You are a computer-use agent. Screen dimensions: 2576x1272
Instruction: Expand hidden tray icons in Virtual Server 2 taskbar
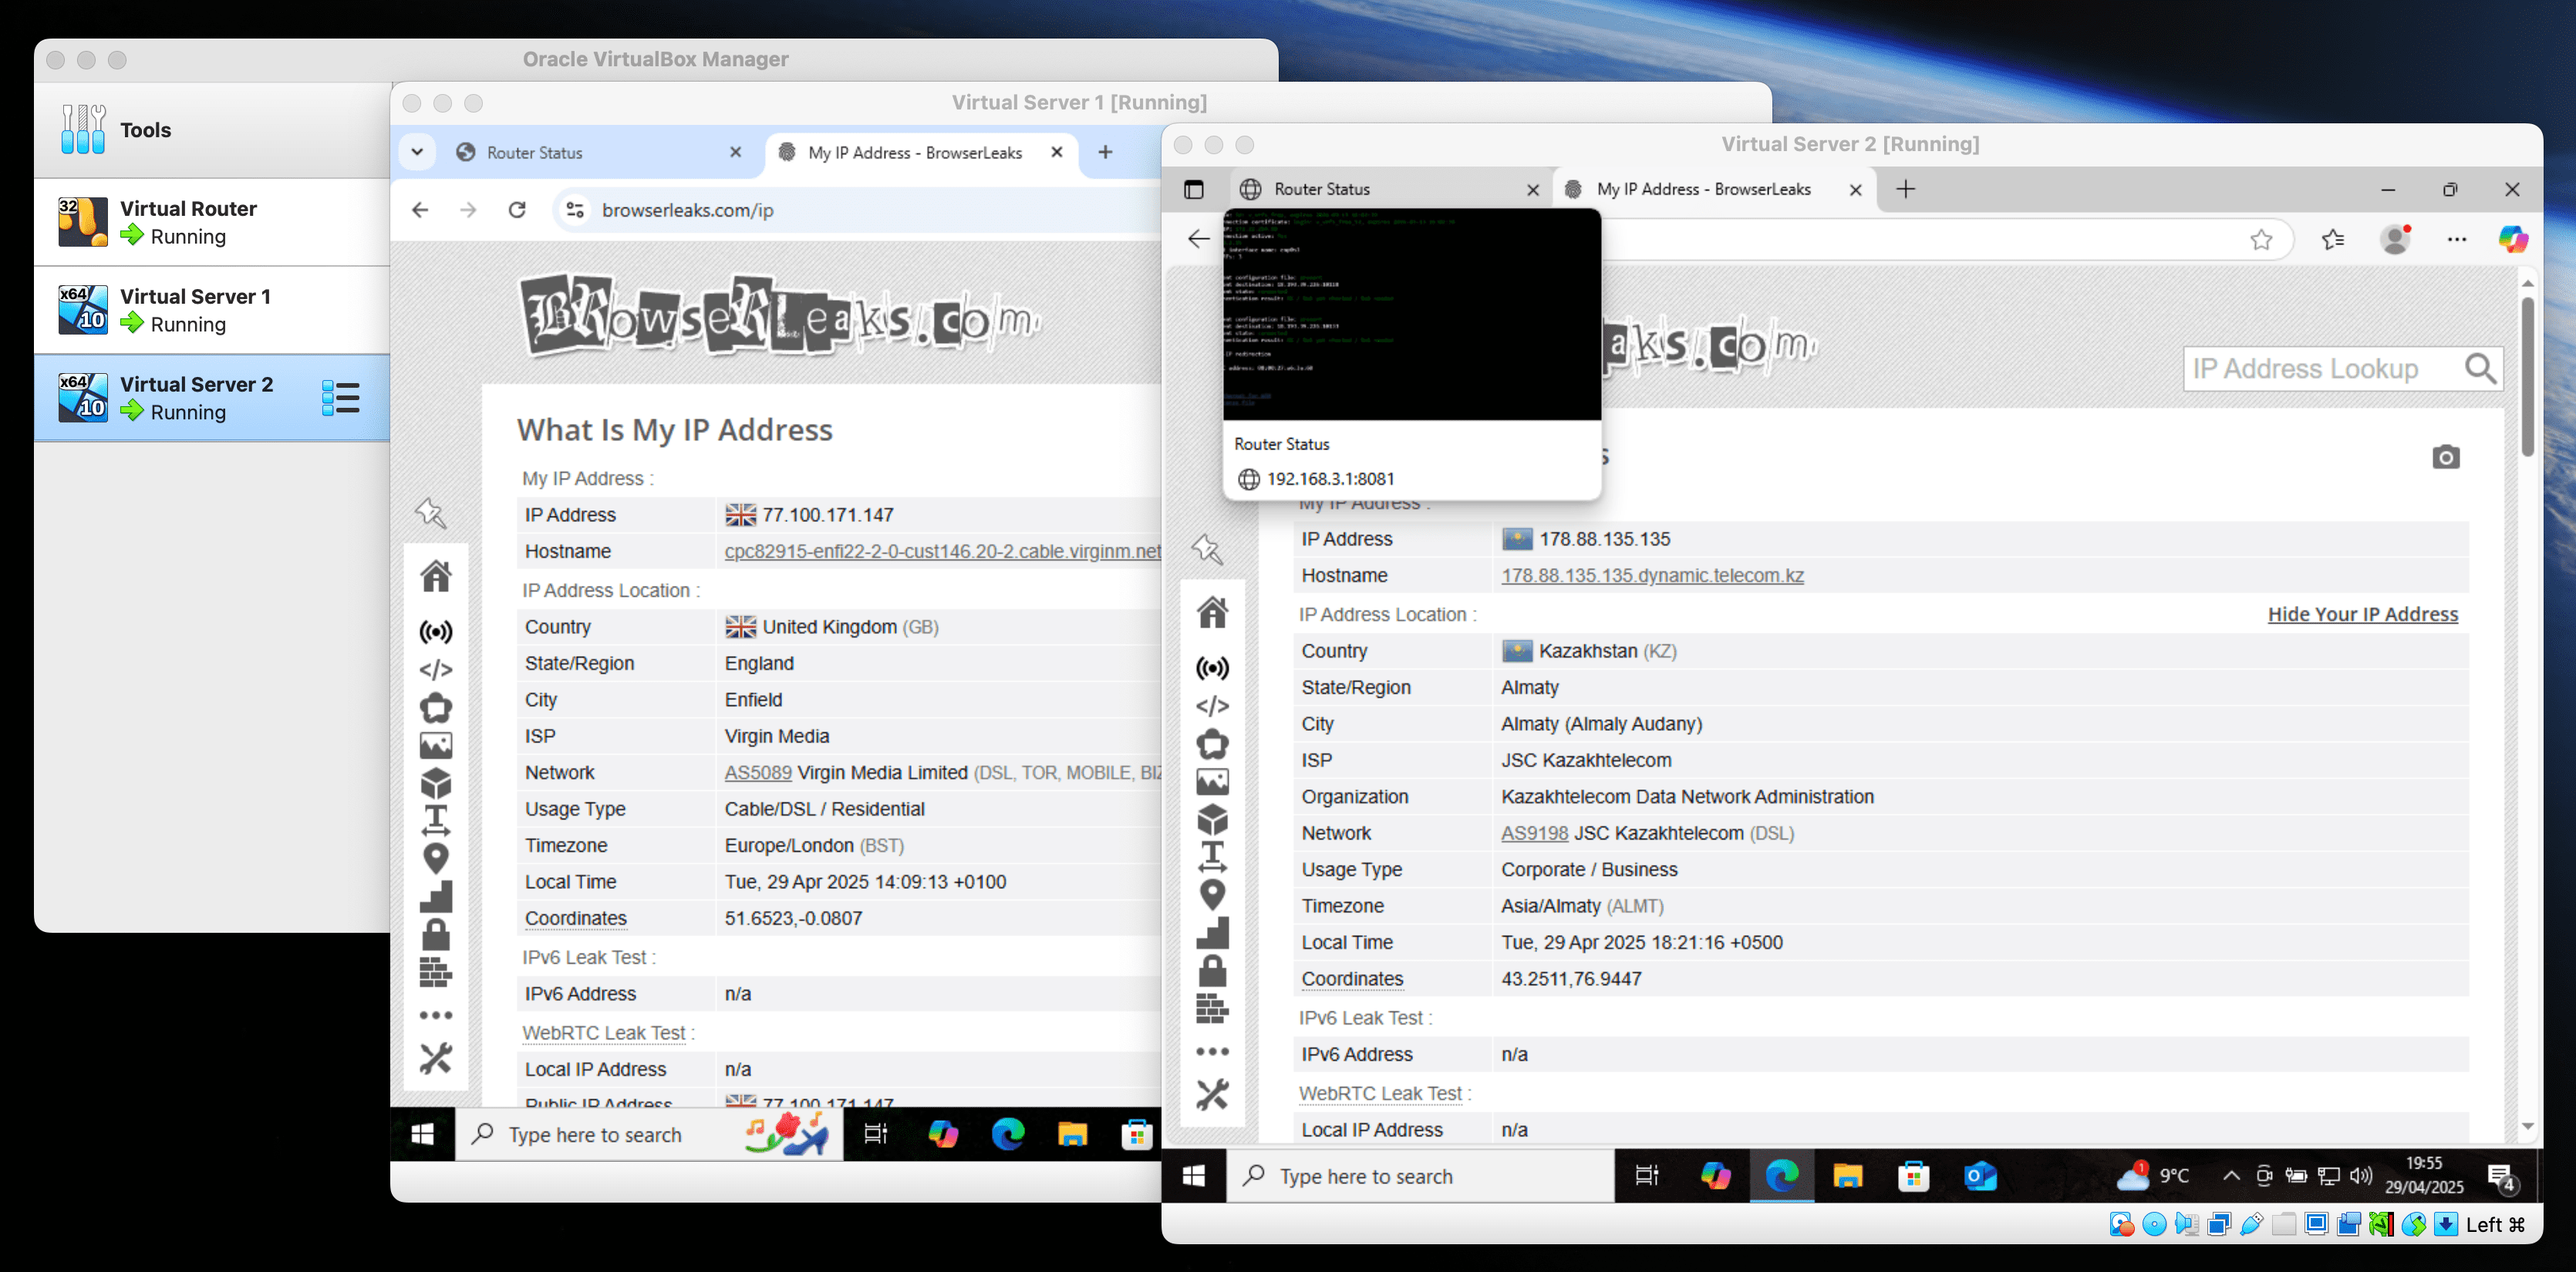[2230, 1176]
